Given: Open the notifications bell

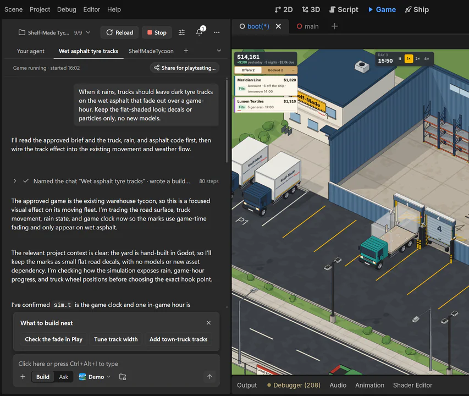Looking at the screenshot, I should [200, 32].
